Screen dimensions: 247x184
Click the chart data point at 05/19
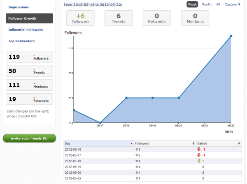[x=152, y=98]
